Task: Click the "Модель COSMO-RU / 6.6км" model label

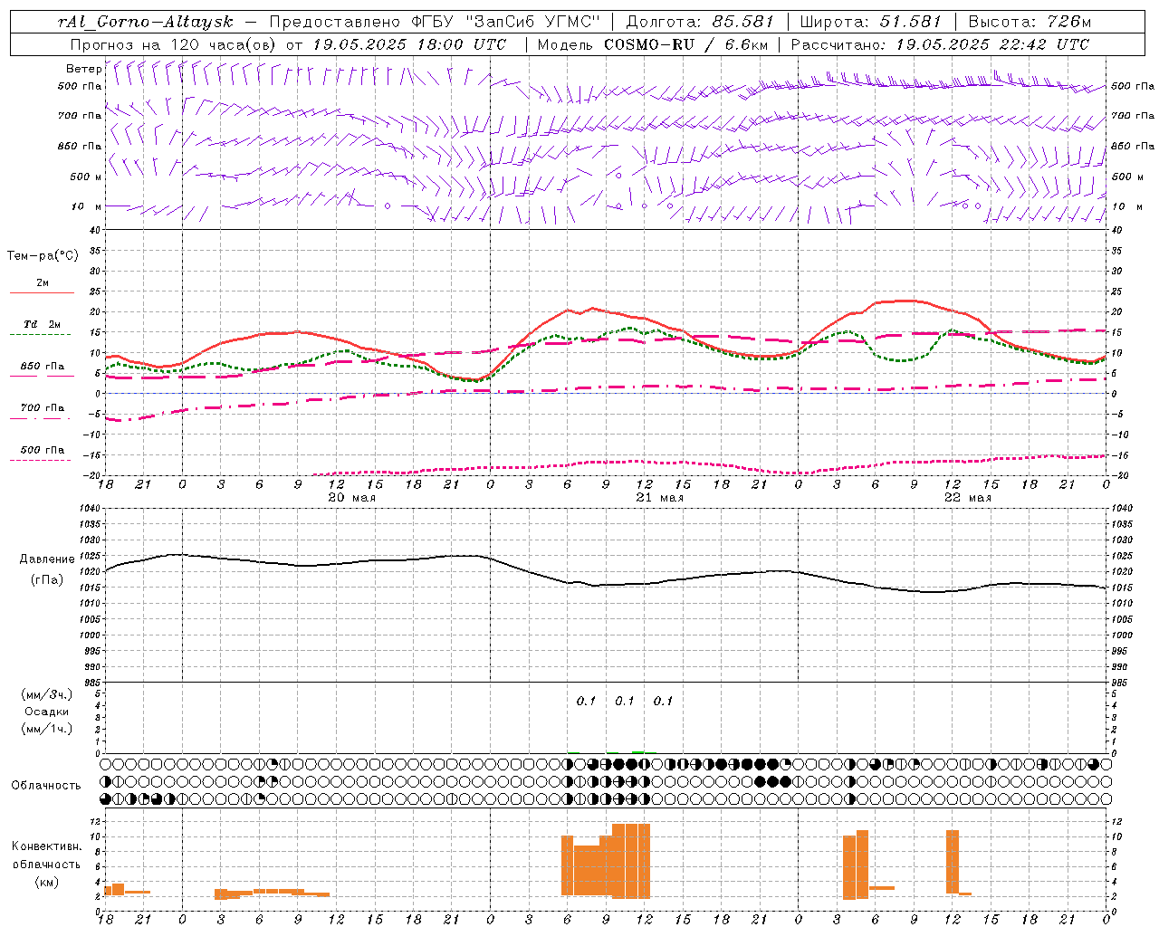Action: click(x=653, y=44)
